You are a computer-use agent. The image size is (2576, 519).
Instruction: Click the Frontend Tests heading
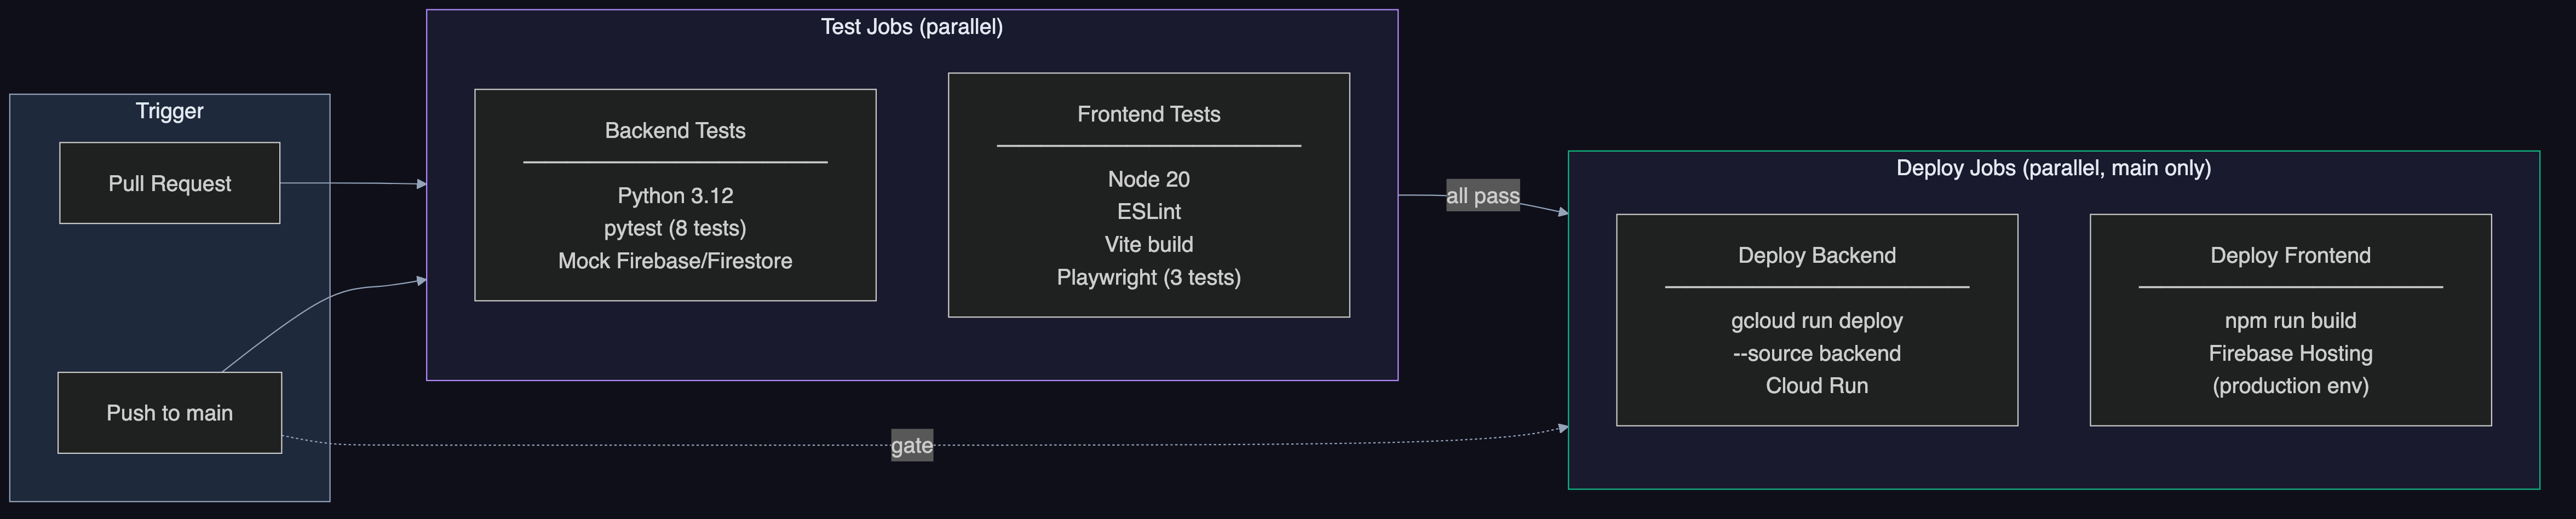click(1149, 114)
